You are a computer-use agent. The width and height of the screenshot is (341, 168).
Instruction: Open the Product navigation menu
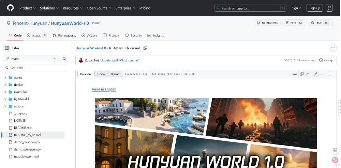[x=27, y=8]
